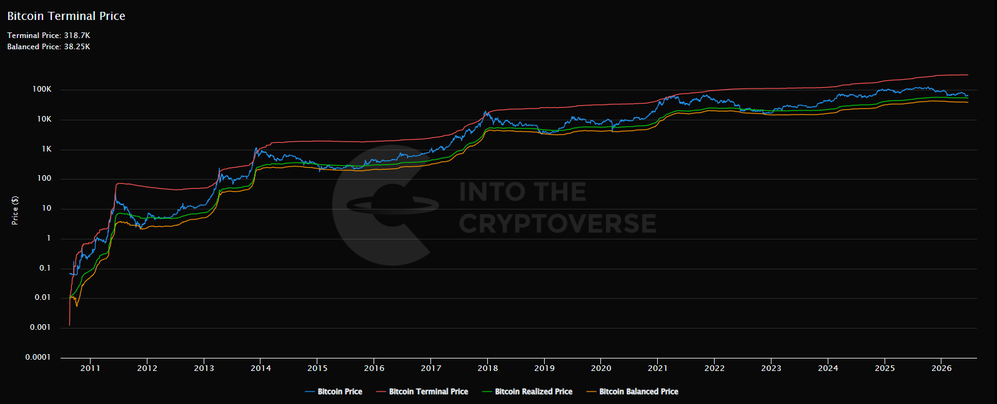Click the 2019 x-axis label
Screen dimensions: 997x404
pos(544,368)
